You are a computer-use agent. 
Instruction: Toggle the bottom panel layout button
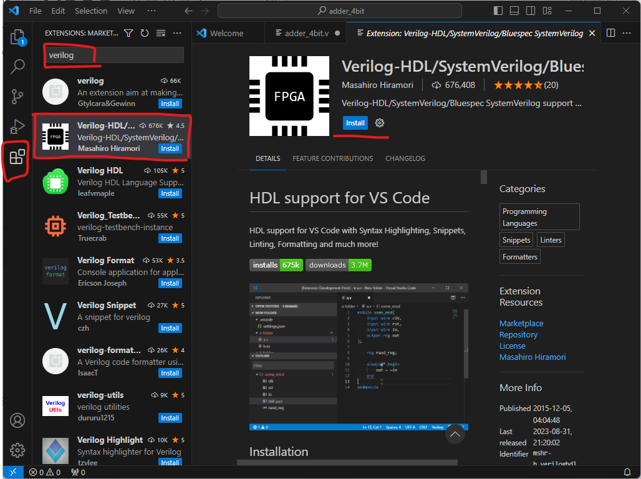point(514,11)
